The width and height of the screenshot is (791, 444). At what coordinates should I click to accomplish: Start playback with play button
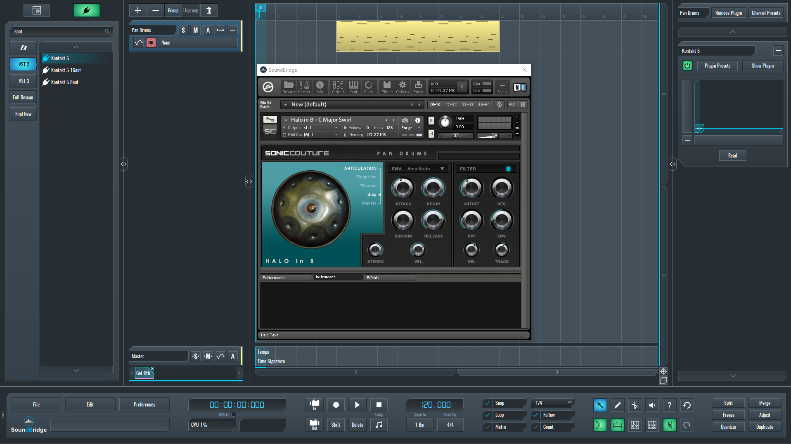point(357,405)
